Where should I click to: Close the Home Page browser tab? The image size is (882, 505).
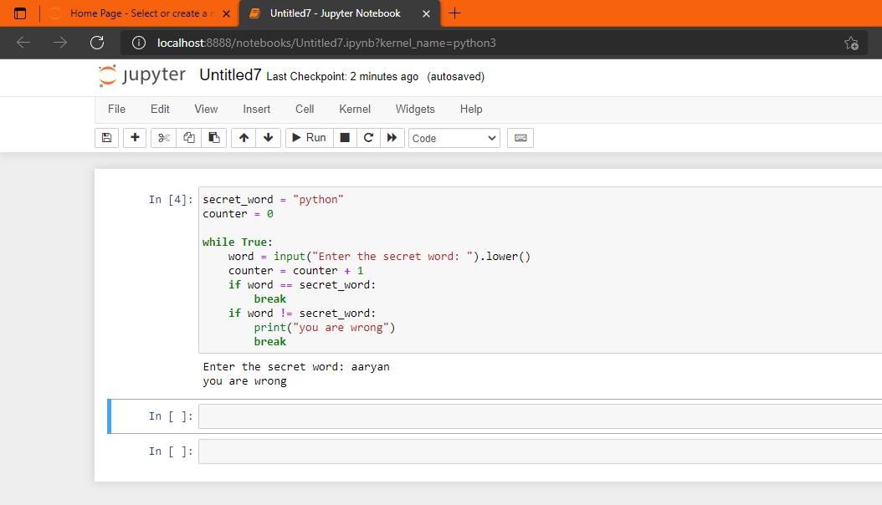pyautogui.click(x=226, y=13)
